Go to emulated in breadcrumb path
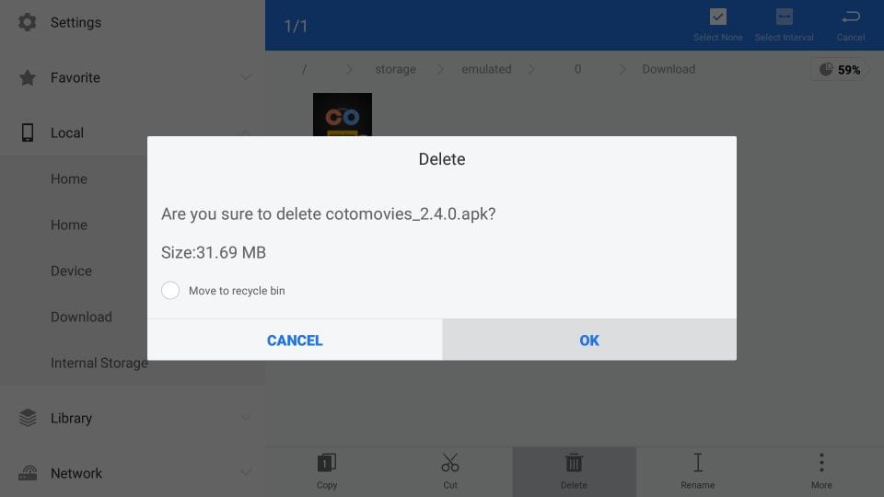The width and height of the screenshot is (884, 497). coord(486,69)
